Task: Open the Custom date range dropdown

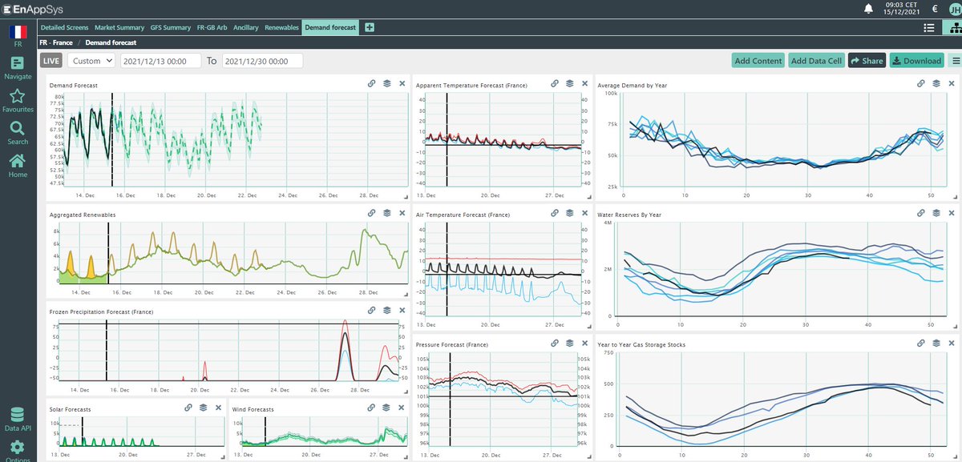Action: tap(91, 61)
